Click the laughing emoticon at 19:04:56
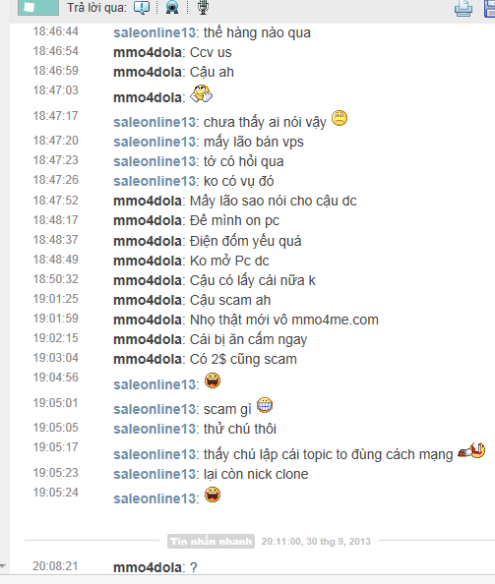Viewport: 495px width, 584px height. coord(213,380)
